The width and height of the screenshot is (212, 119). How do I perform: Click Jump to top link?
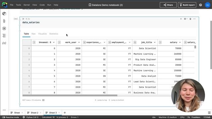[101, 100]
